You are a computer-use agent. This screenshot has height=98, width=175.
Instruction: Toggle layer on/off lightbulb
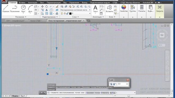pos(62,14)
